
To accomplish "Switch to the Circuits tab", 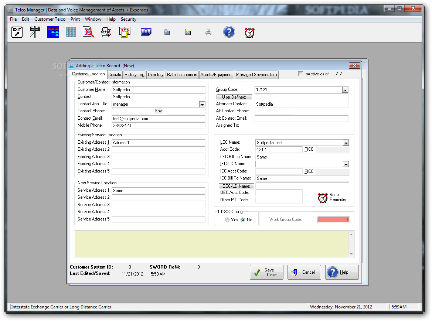I will (x=115, y=75).
